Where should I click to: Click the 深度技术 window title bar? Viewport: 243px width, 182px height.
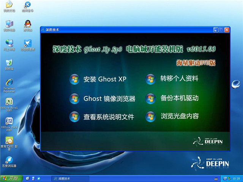pos(126,30)
